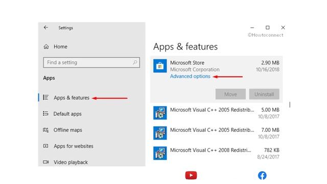Select the 7.00 MB Visual C++ 2005 entry

coord(216,133)
